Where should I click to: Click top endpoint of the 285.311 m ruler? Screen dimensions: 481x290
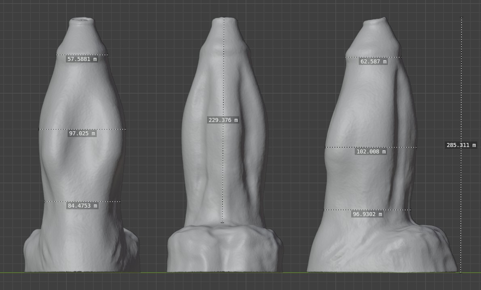[461, 17]
